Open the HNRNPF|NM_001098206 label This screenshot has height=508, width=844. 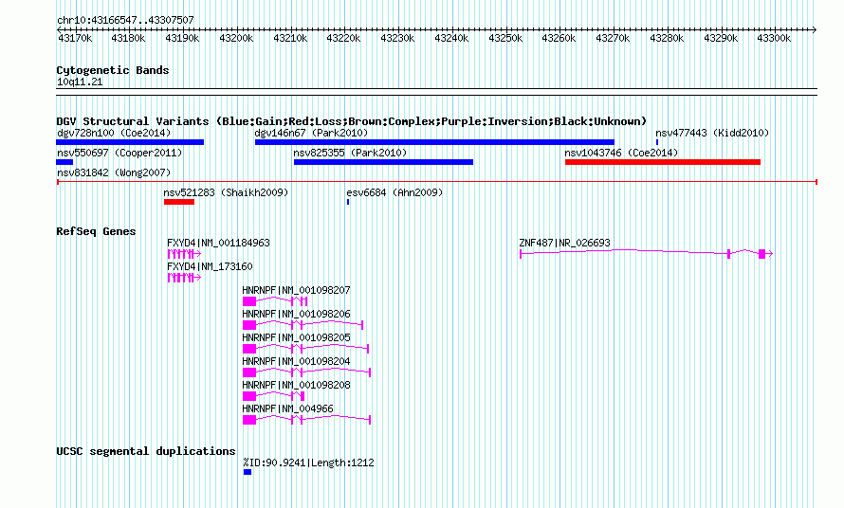click(x=296, y=315)
